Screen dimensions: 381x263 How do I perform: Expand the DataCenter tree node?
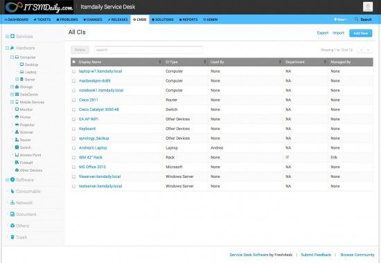point(12,94)
